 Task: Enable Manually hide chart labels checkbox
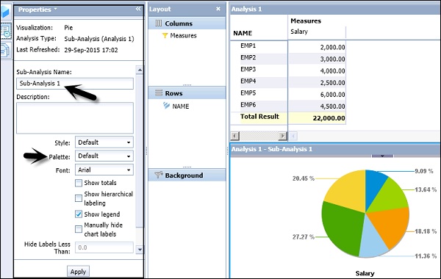[x=79, y=229]
